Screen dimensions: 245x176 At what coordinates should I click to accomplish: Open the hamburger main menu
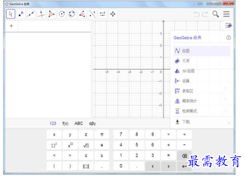click(x=226, y=14)
